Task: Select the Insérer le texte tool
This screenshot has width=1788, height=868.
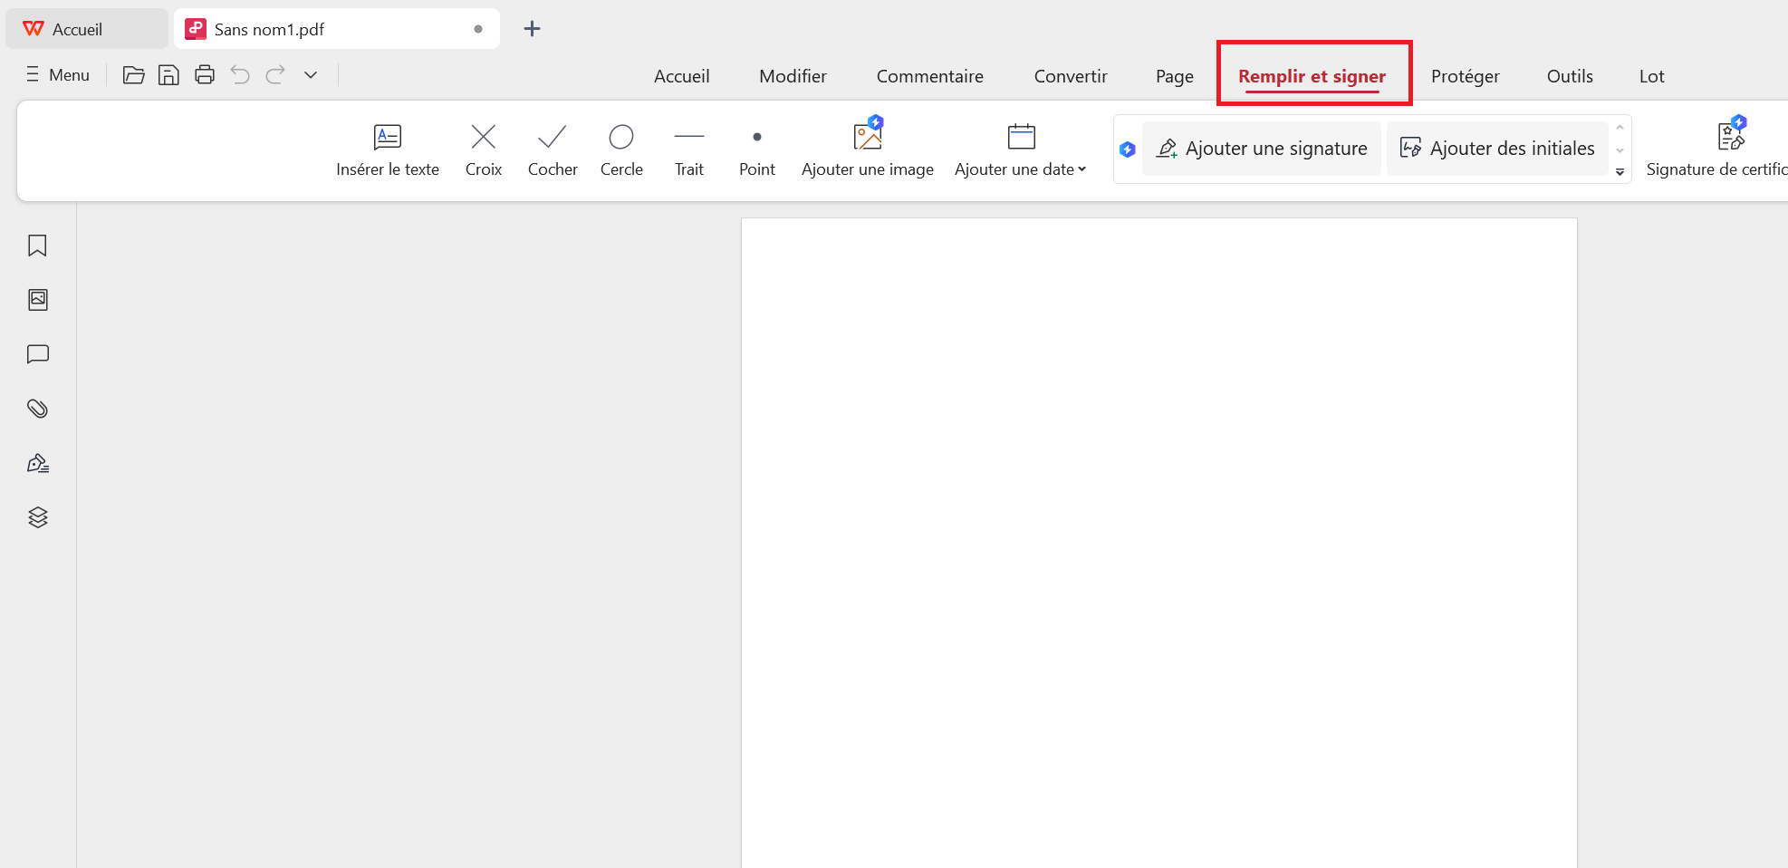Action: pos(387,149)
